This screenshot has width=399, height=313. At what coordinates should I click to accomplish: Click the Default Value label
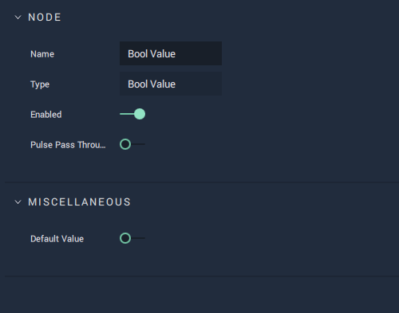[x=57, y=239]
